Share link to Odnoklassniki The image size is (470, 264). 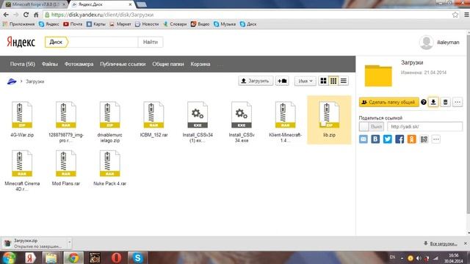coord(411,139)
